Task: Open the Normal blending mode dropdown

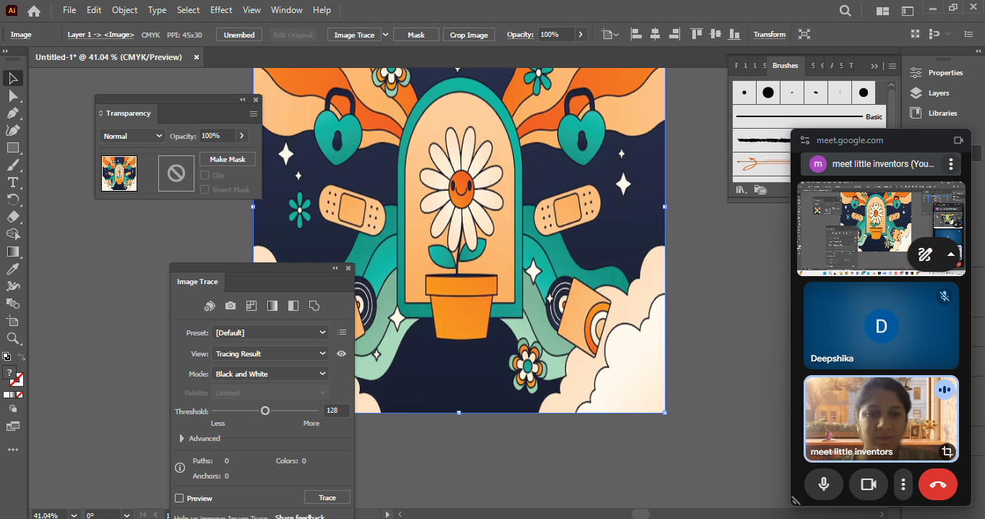Action: point(132,136)
